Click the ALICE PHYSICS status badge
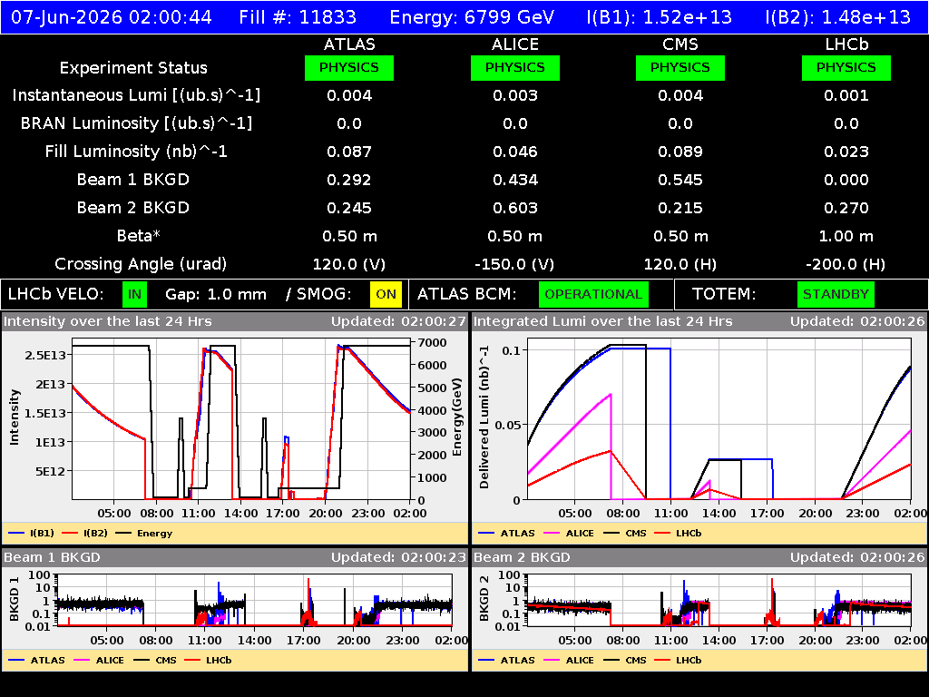 click(515, 67)
